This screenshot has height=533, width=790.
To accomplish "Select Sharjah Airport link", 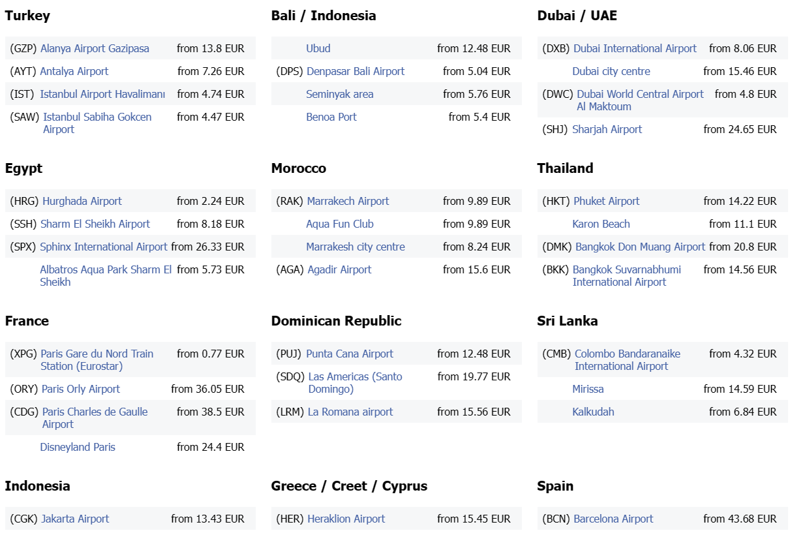I will 607,129.
